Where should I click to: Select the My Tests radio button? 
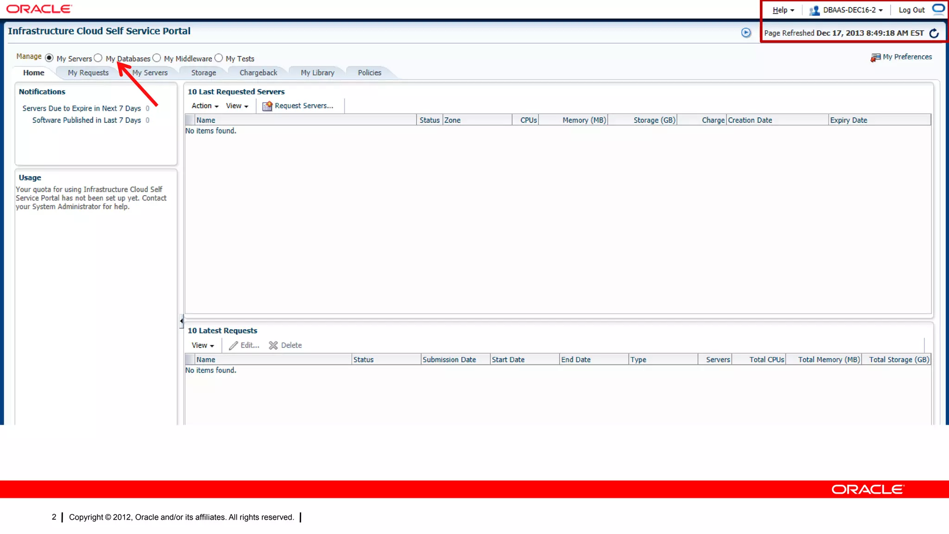(219, 58)
